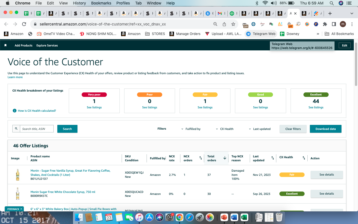Screen dimensions: 358x224
Task: Open the Chrome profile avatar 'm'
Action: click(343, 24)
